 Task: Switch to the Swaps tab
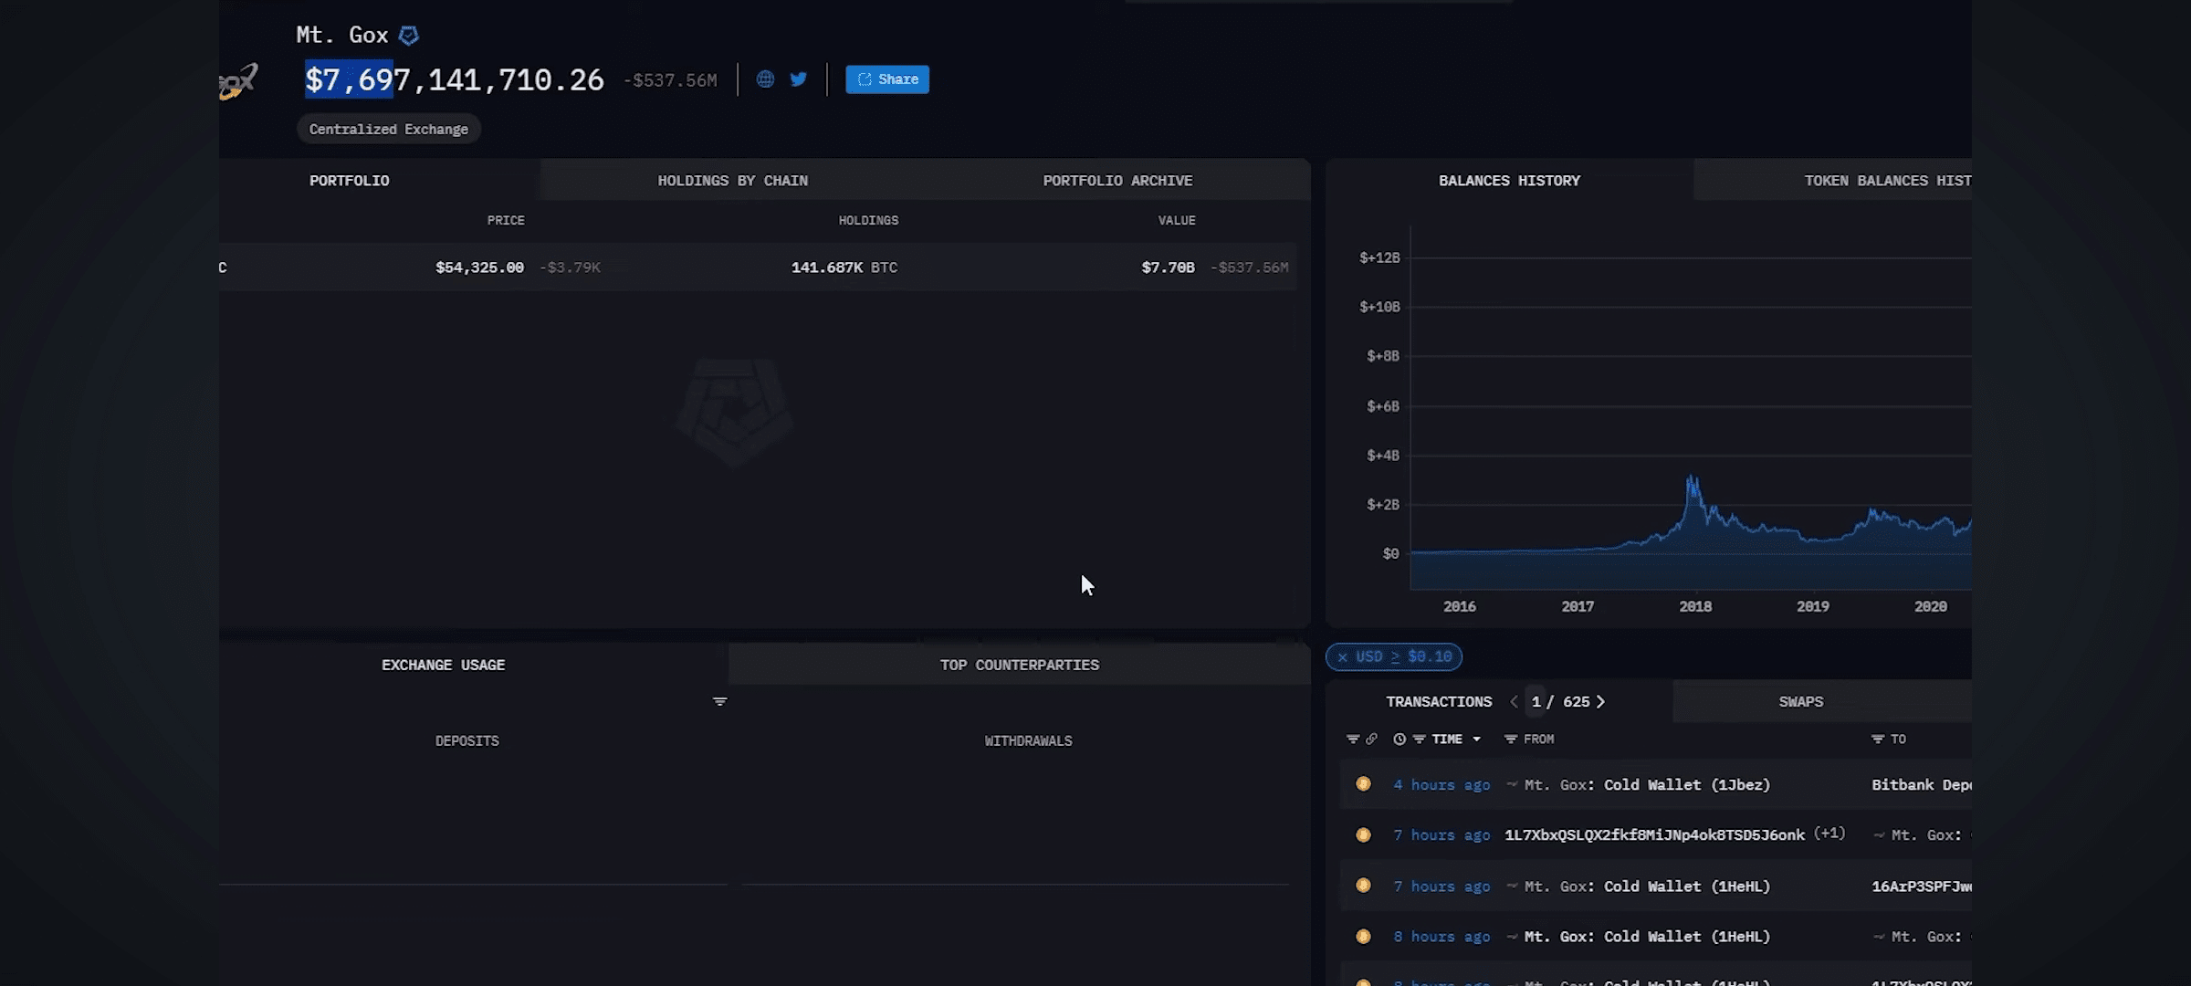pyautogui.click(x=1800, y=701)
